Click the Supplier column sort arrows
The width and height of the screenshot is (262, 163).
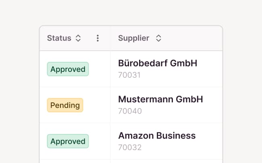[x=158, y=38]
